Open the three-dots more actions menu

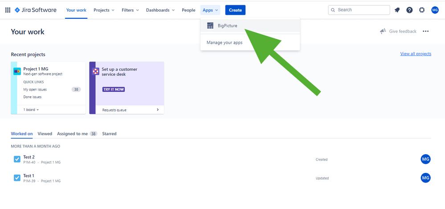(x=425, y=31)
